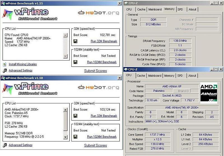Viewport: 224px width, 156px height.
Task: Minimize the lower CPU-Z window
Action: click(212, 69)
